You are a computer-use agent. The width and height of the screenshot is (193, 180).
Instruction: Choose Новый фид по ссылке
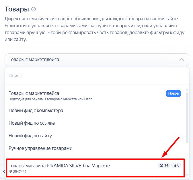click(x=32, y=123)
